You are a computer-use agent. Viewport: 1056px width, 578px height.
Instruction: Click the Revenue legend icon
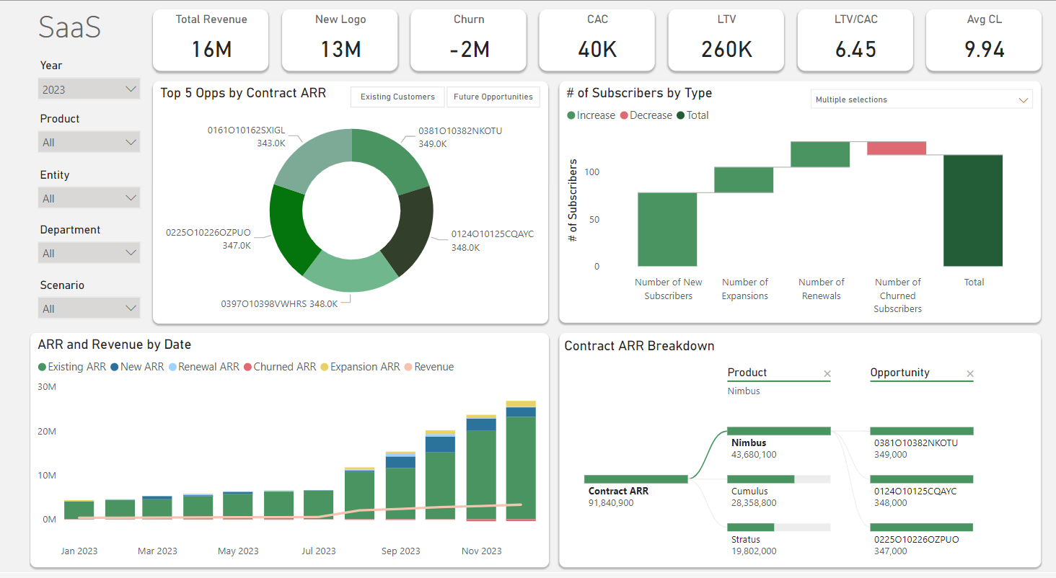pos(408,367)
